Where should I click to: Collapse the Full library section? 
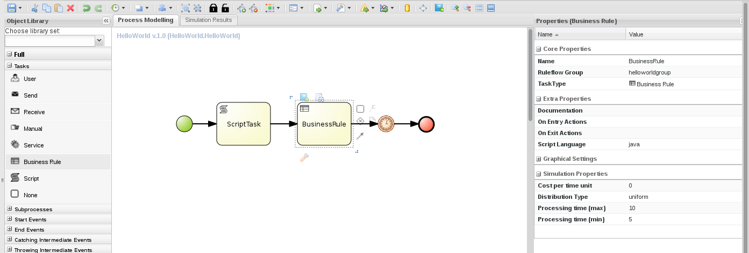tap(9, 54)
